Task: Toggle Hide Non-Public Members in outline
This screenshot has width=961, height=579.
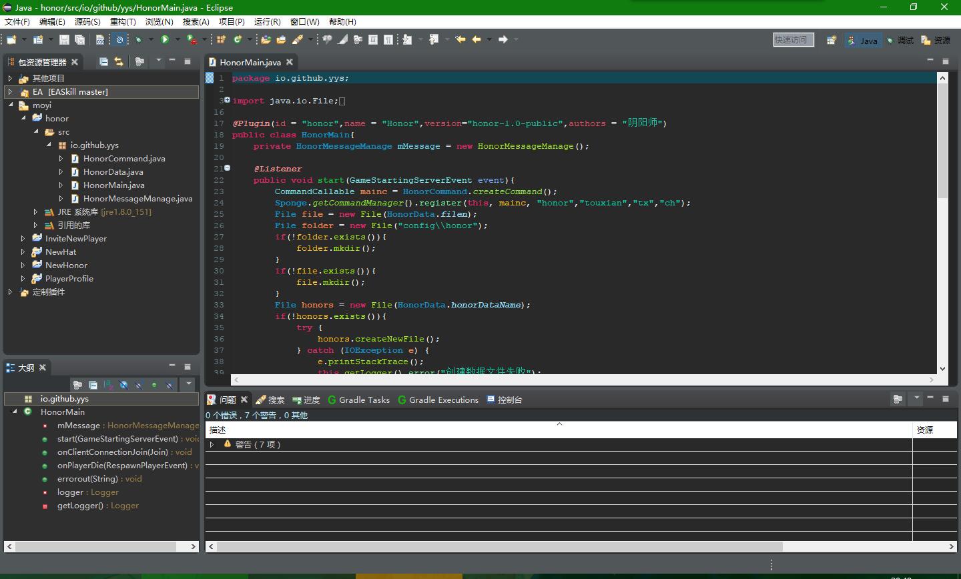Action: 154,385
